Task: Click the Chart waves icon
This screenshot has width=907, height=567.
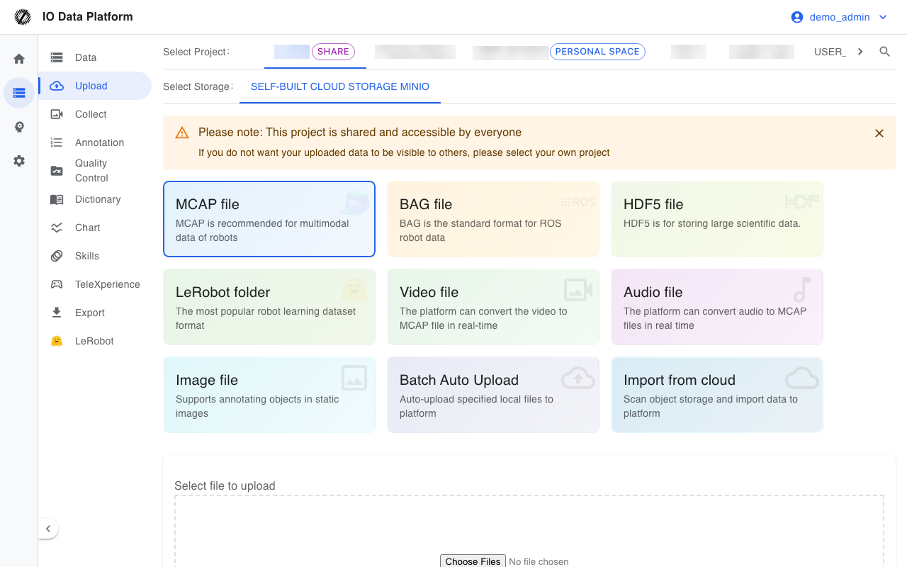Action: coord(57,228)
